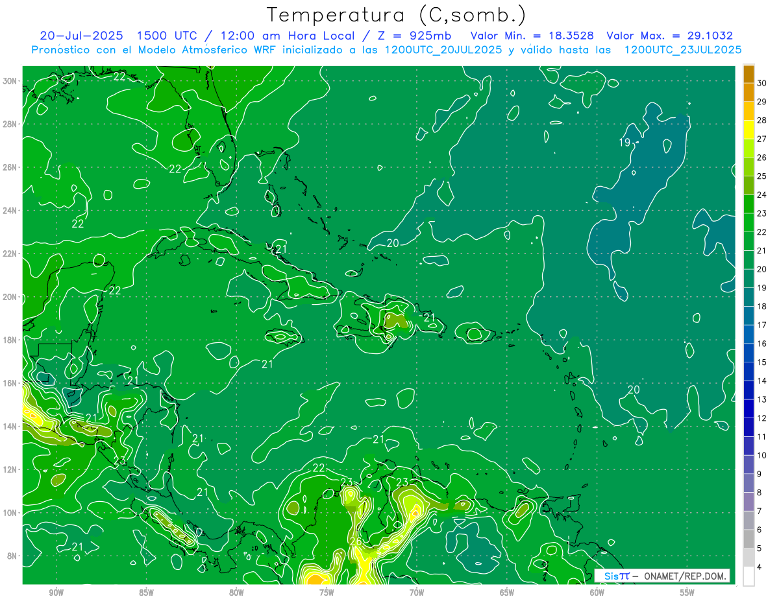Click the 14N latitude axis label
The width and height of the screenshot is (779, 601).
pyautogui.click(x=11, y=427)
